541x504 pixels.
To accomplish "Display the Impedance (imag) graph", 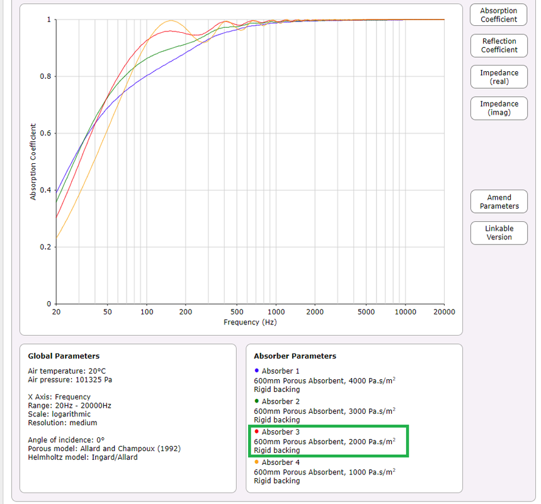I will (x=499, y=108).
